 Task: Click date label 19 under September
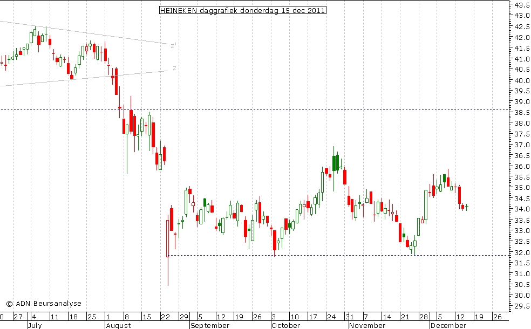pyautogui.click(x=239, y=317)
